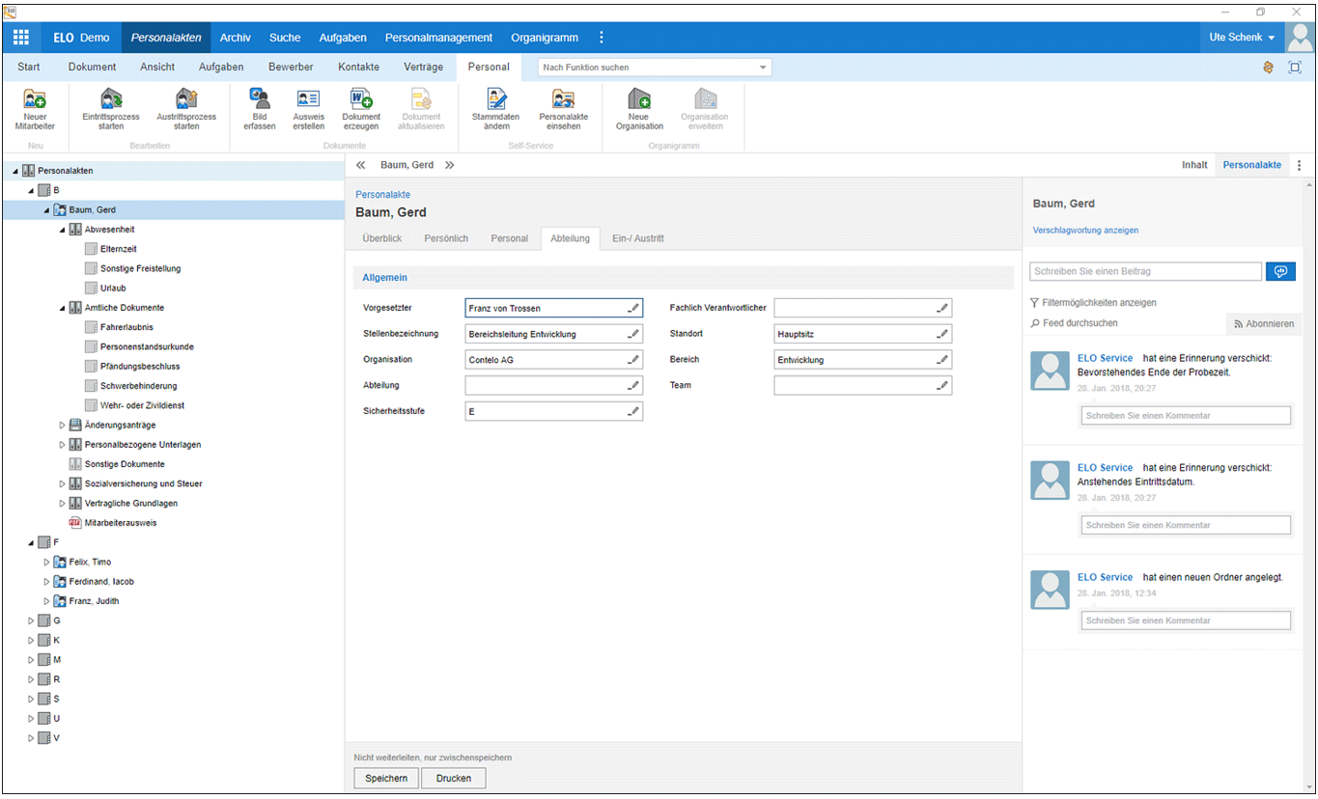Click the Abonnieren feed button
This screenshot has width=1318, height=799.
1264,324
